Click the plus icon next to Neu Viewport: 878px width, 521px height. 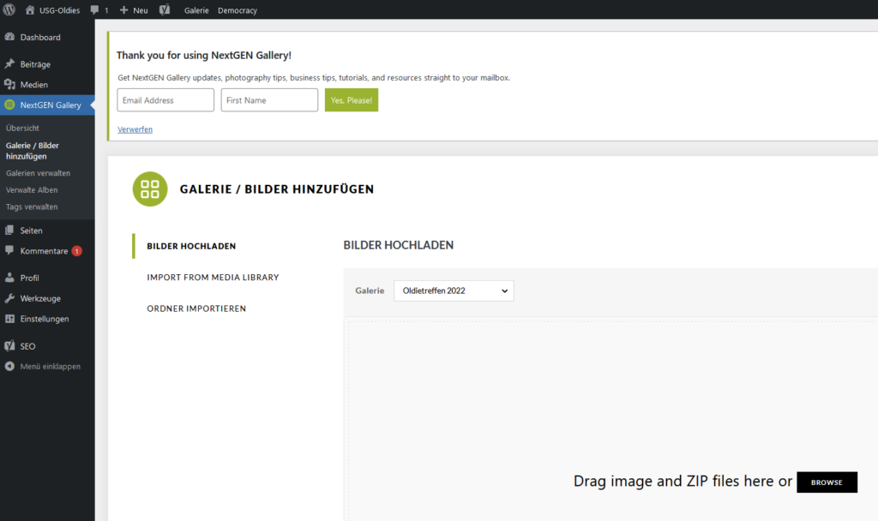(123, 10)
